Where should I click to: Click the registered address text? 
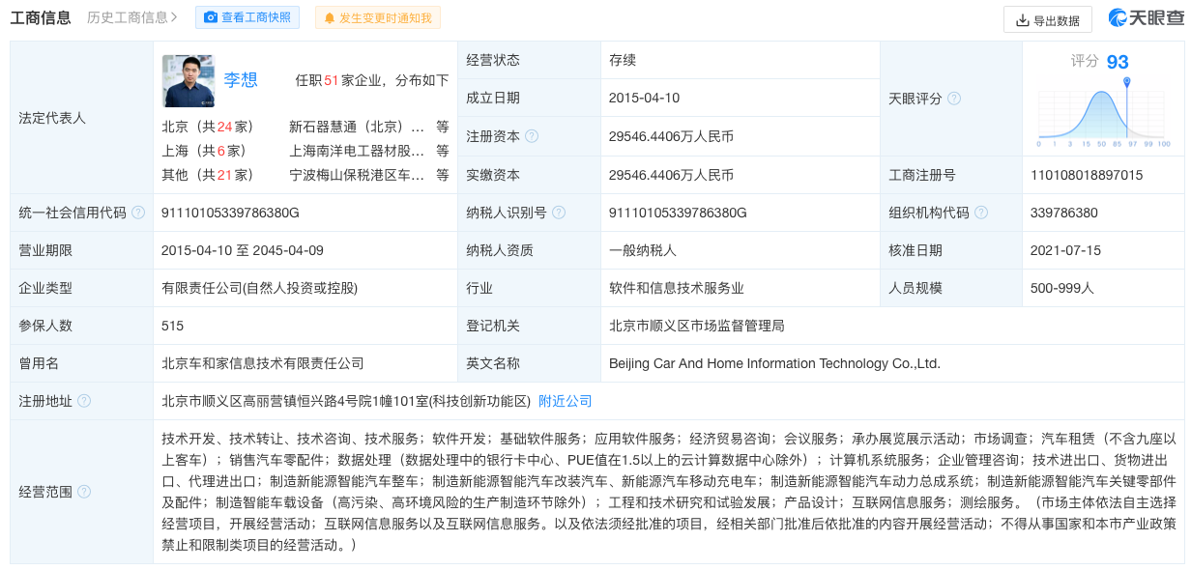point(346,401)
